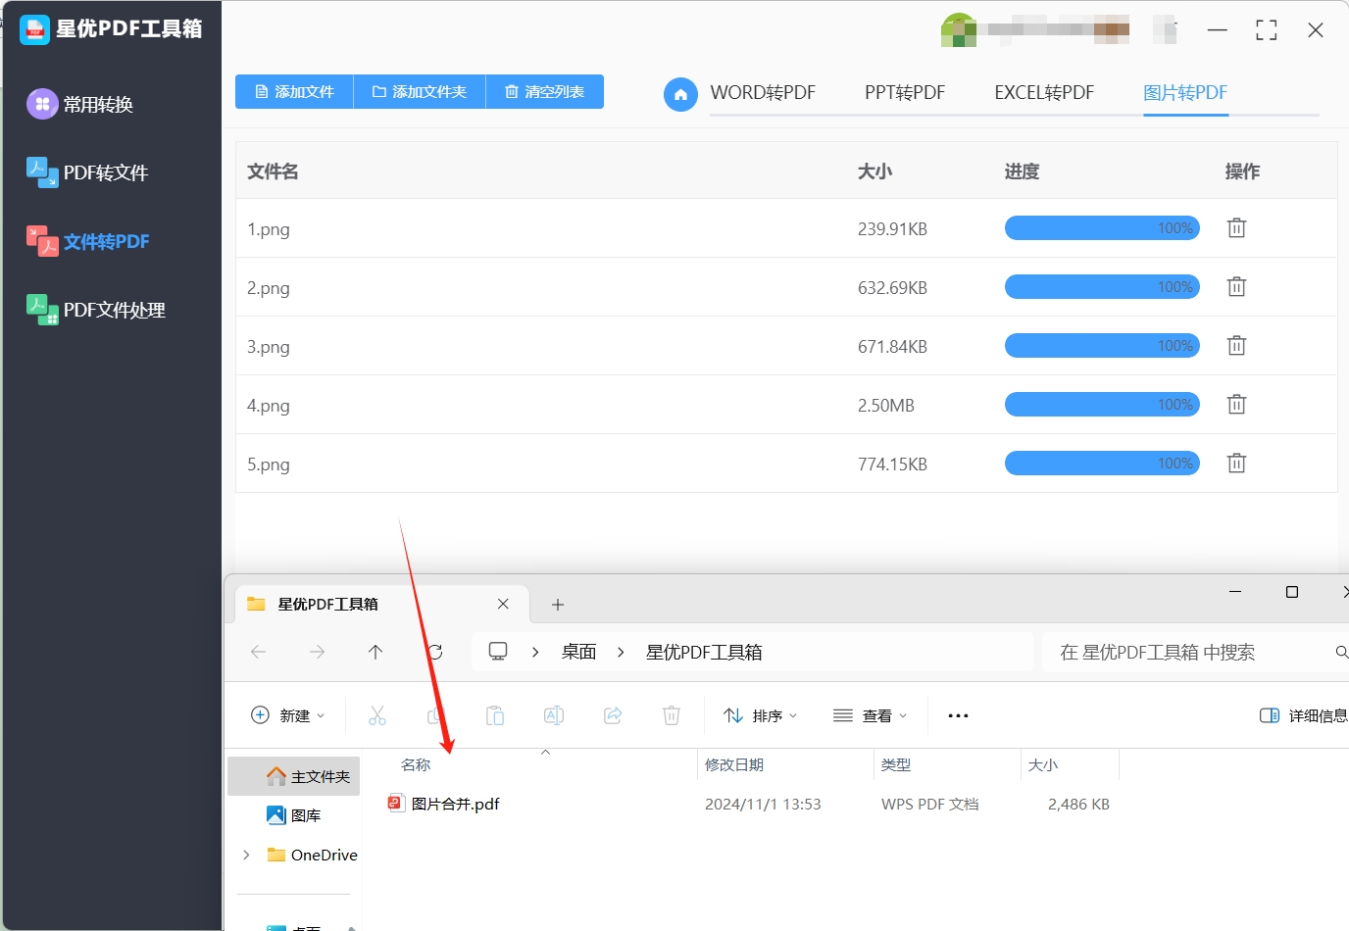Screen dimensions: 1349x931
Task: Click the user avatar at top
Action: coord(959,29)
